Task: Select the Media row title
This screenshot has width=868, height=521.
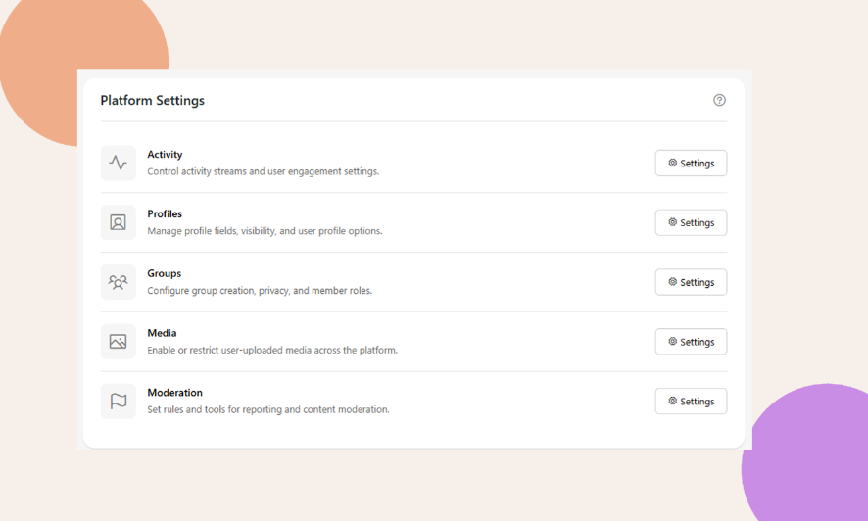Action: point(162,333)
